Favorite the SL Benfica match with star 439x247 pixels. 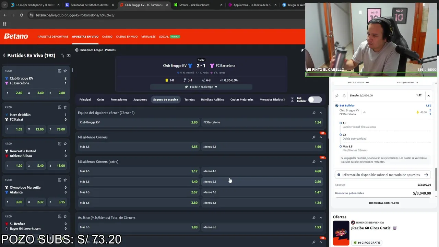(x=65, y=216)
